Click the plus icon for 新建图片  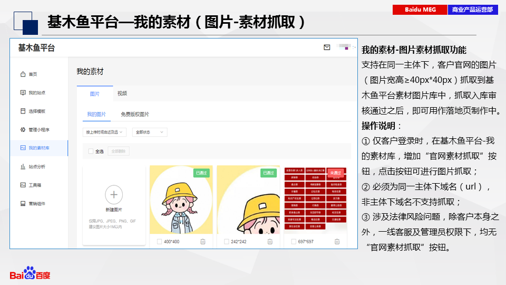(x=114, y=195)
